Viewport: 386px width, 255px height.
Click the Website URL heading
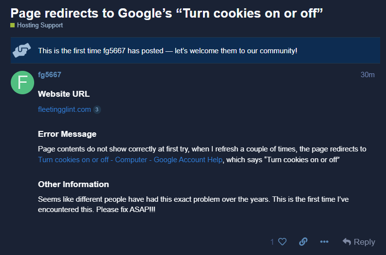[64, 94]
